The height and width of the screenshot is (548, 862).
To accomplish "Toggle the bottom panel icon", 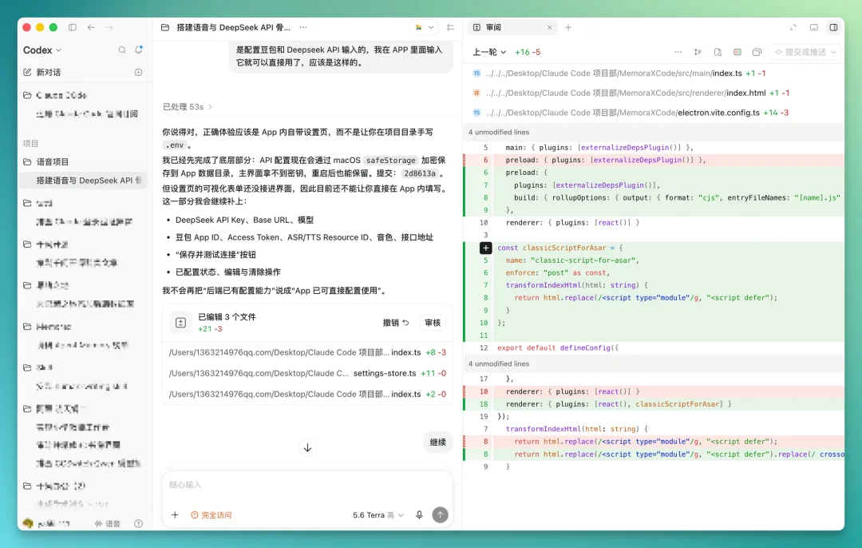I will pyautogui.click(x=813, y=27).
